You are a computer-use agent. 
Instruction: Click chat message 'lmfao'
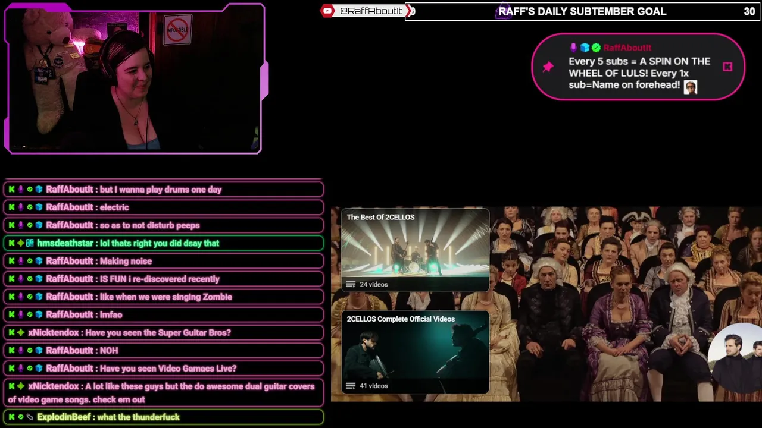[x=111, y=314]
